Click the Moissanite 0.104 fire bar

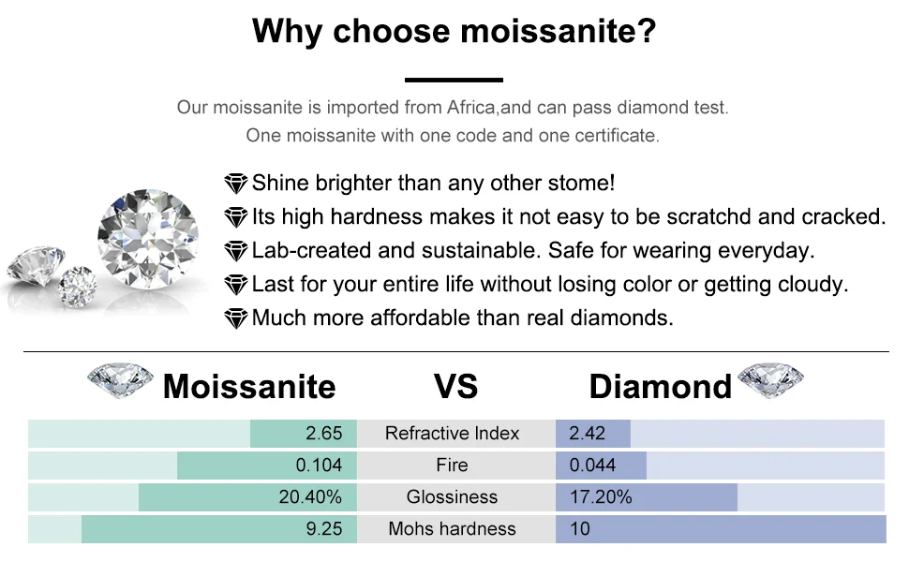point(267,466)
